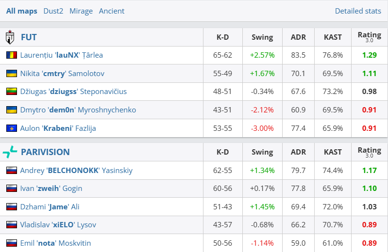Select the All maps tab

[x=21, y=11]
